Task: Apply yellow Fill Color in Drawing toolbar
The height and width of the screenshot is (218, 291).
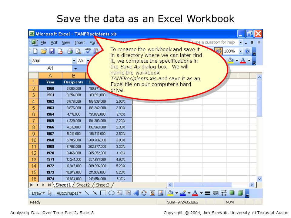Action: 170,193
